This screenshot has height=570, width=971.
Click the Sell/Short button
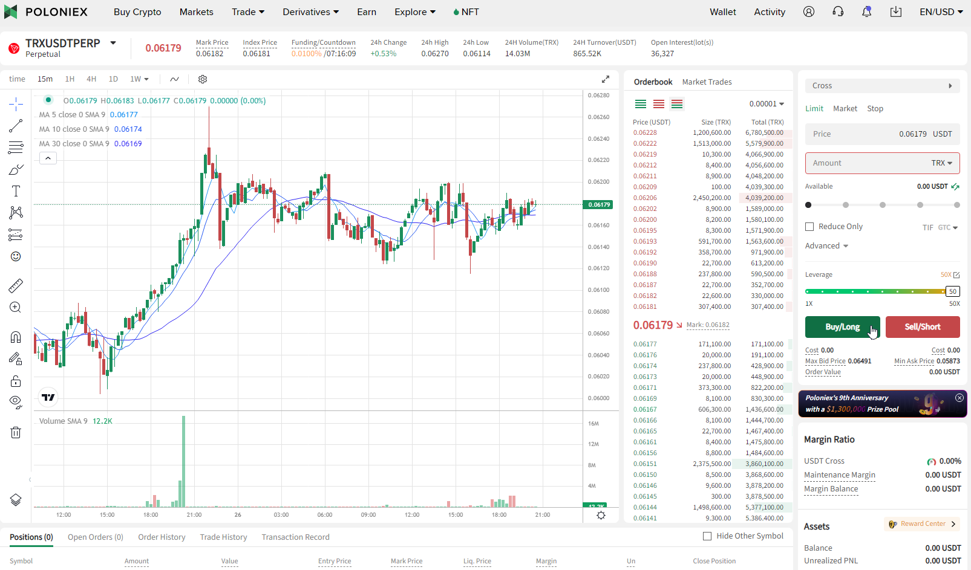click(x=923, y=327)
